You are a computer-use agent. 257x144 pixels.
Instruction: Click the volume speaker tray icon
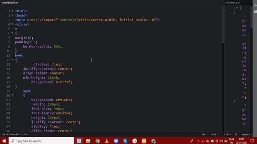pyautogui.click(x=221, y=141)
